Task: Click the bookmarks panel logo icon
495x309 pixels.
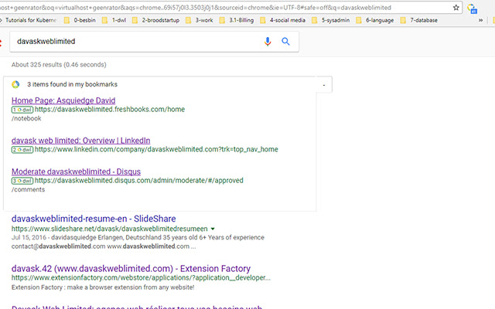Action: click(15, 84)
